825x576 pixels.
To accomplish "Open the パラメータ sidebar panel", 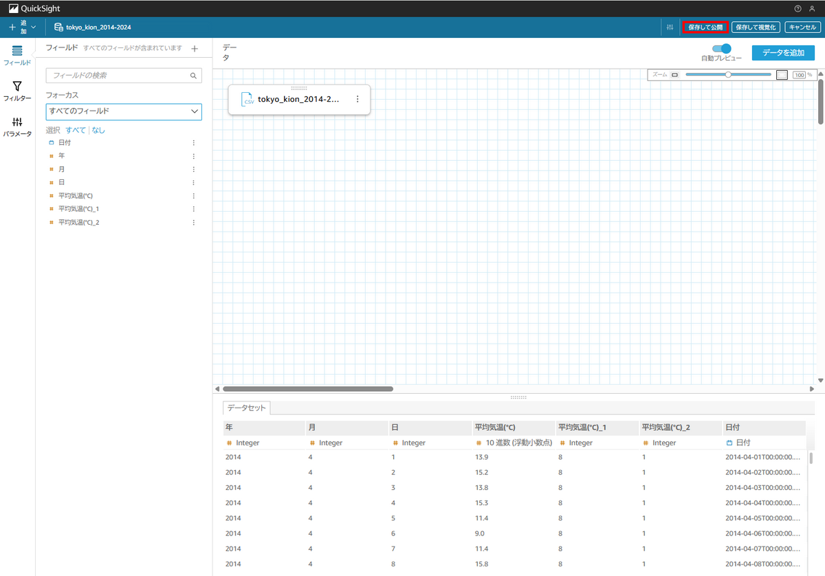I will pyautogui.click(x=17, y=127).
